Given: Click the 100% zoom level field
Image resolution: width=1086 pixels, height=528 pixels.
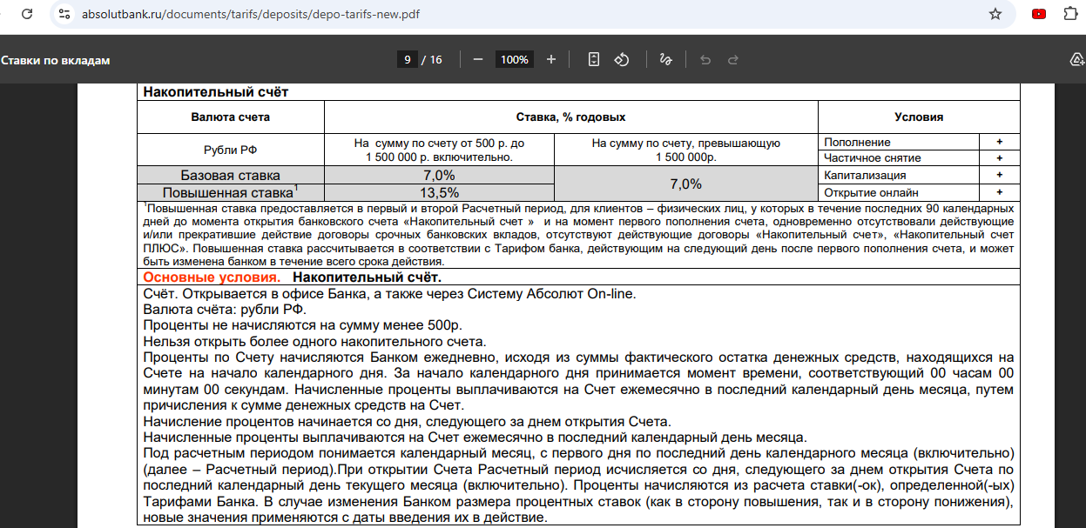Looking at the screenshot, I should point(514,60).
